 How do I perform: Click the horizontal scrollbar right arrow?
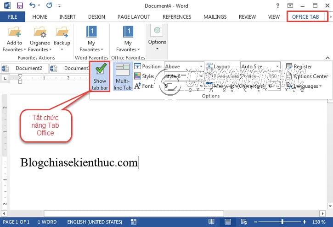pos(322,213)
